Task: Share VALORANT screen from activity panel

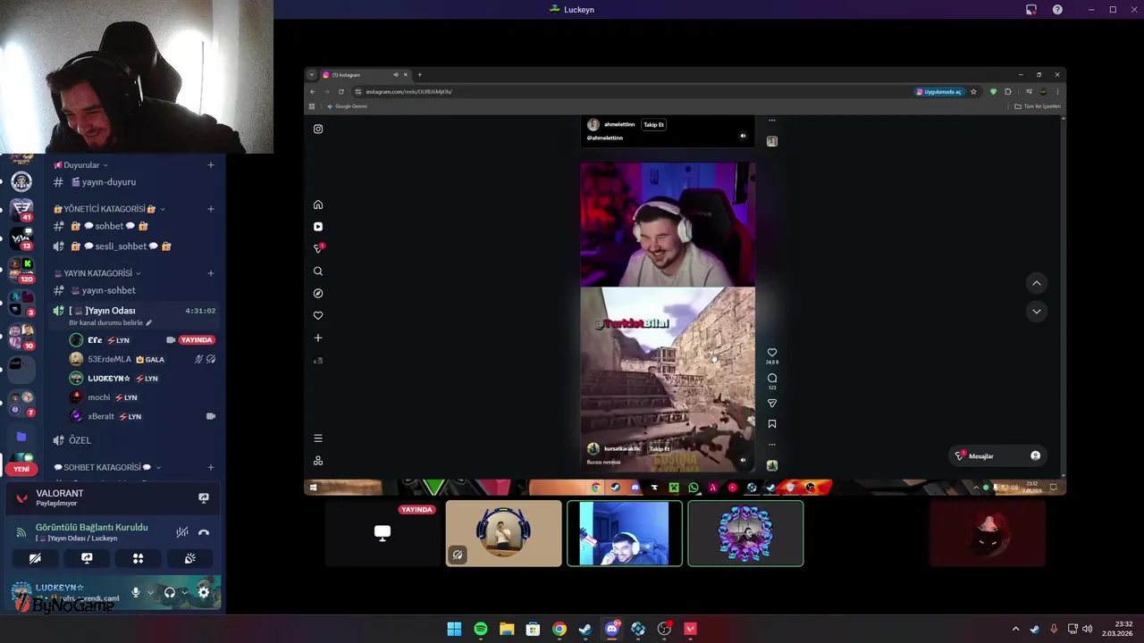Action: (x=204, y=498)
